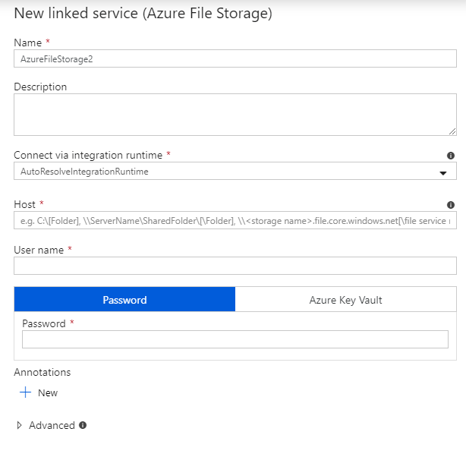Click the Host field info icon
The width and height of the screenshot is (466, 457).
click(451, 205)
